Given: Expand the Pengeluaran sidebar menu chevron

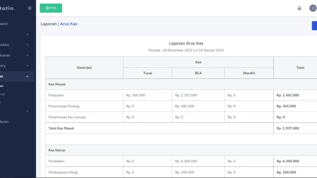Looking at the screenshot, I should tap(27, 55).
